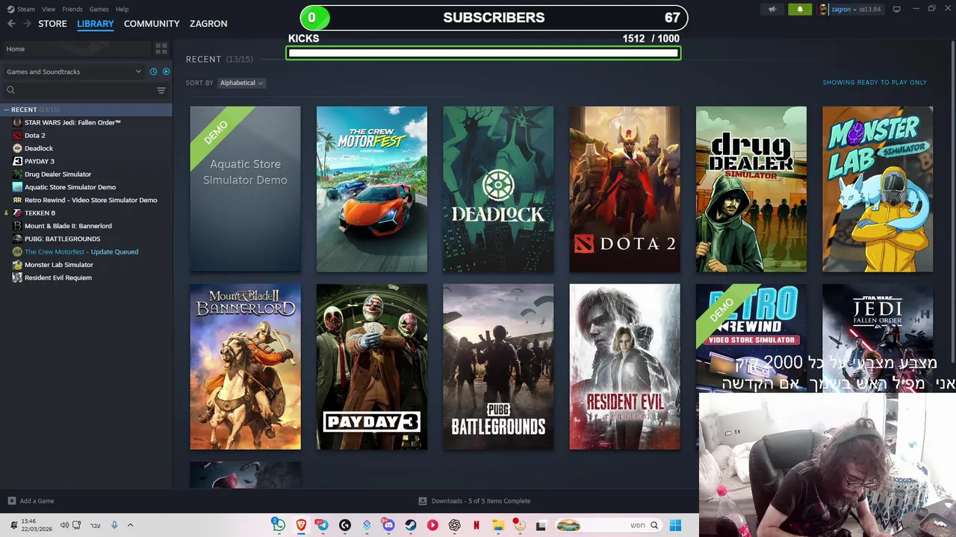Open the zagron account avatar menu

(823, 9)
